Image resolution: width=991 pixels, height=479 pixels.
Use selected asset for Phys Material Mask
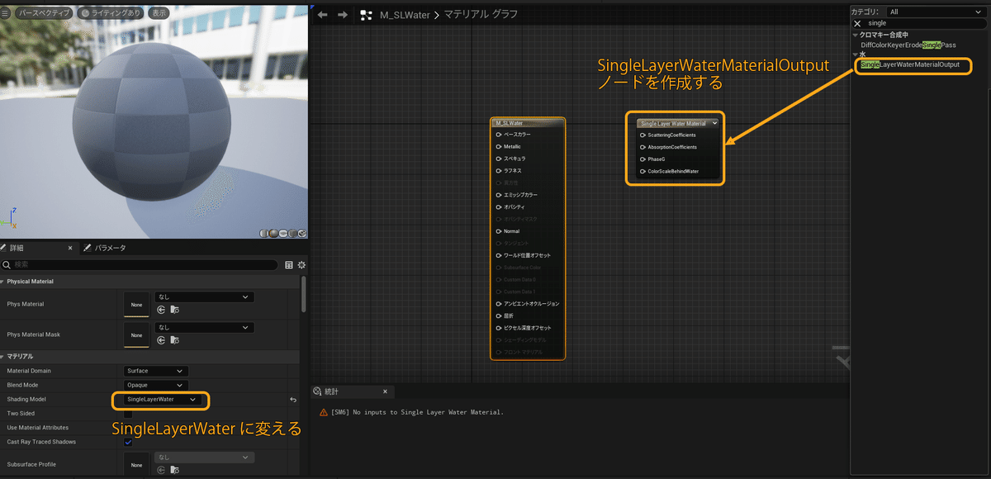pos(161,340)
